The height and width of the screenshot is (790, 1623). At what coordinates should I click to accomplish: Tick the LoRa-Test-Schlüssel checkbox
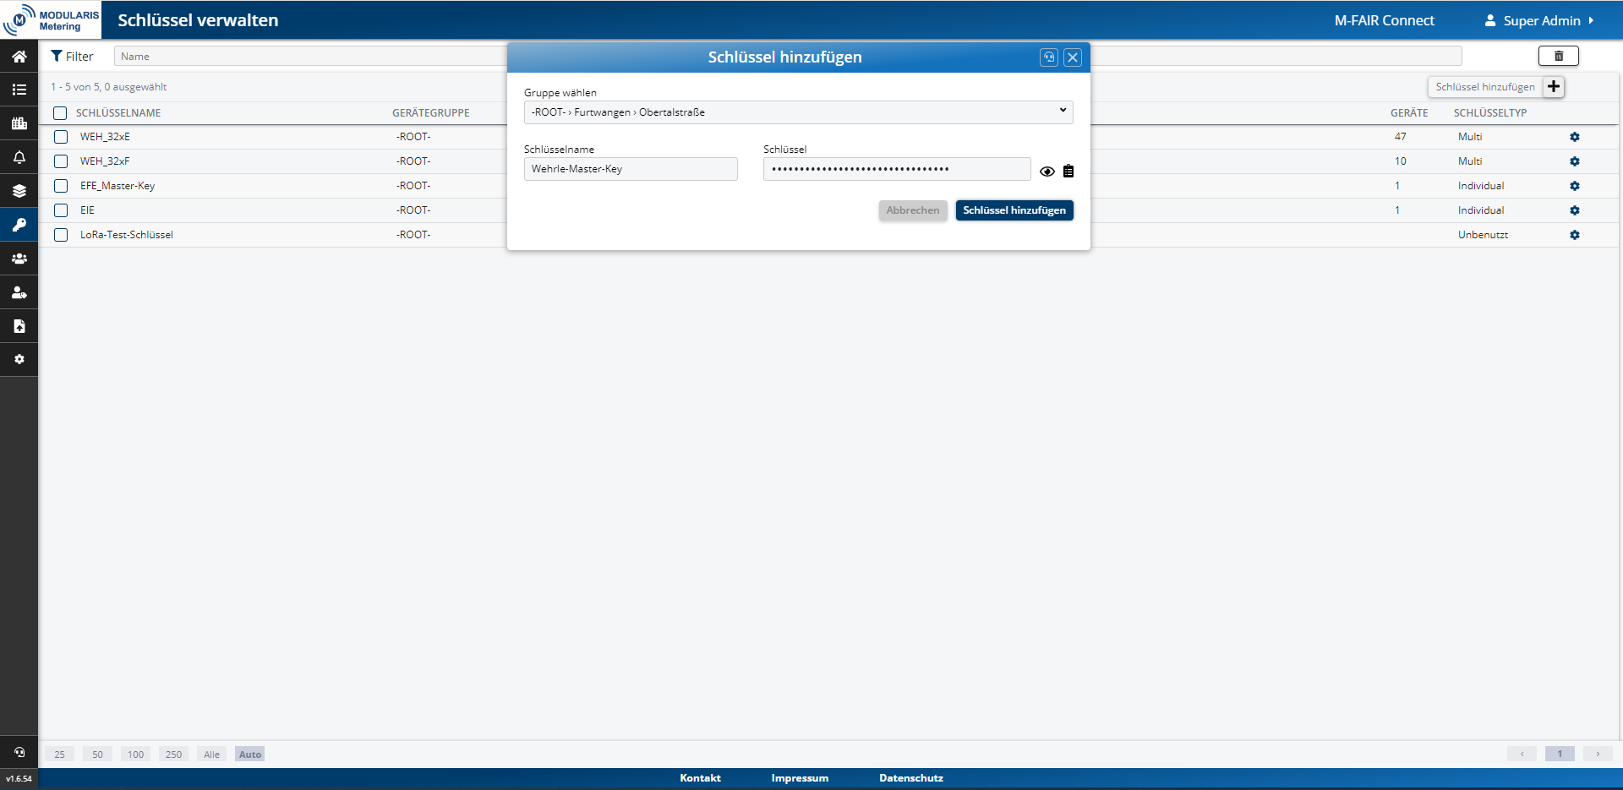[x=61, y=235]
